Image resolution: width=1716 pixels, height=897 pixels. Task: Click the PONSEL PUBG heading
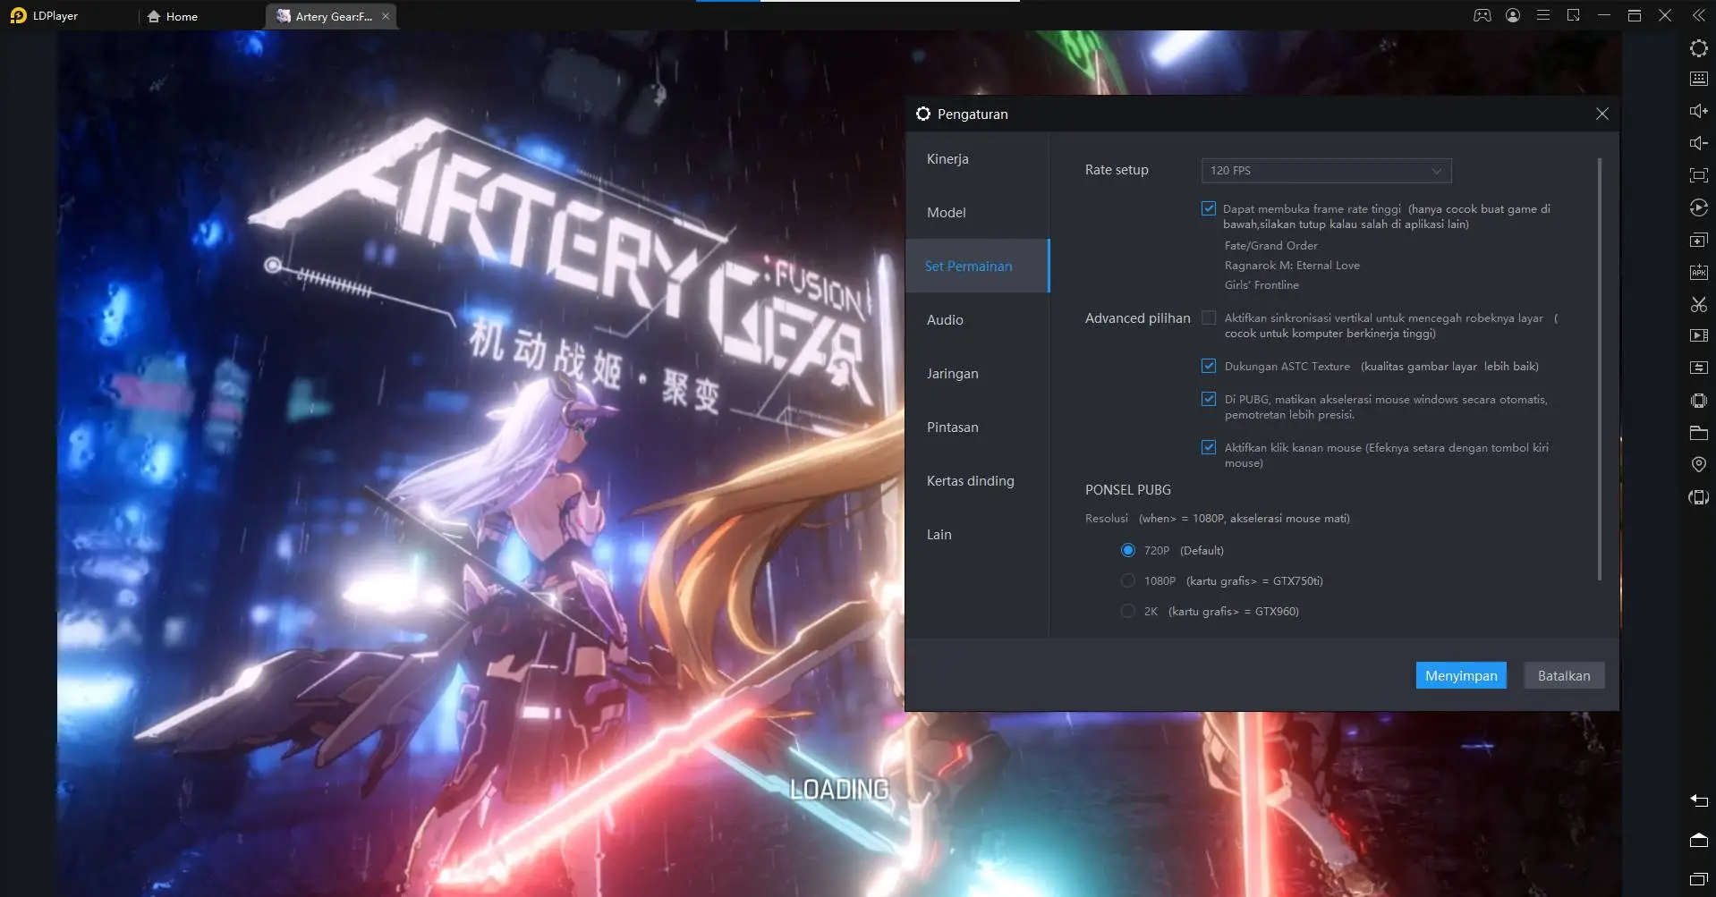pyautogui.click(x=1127, y=489)
